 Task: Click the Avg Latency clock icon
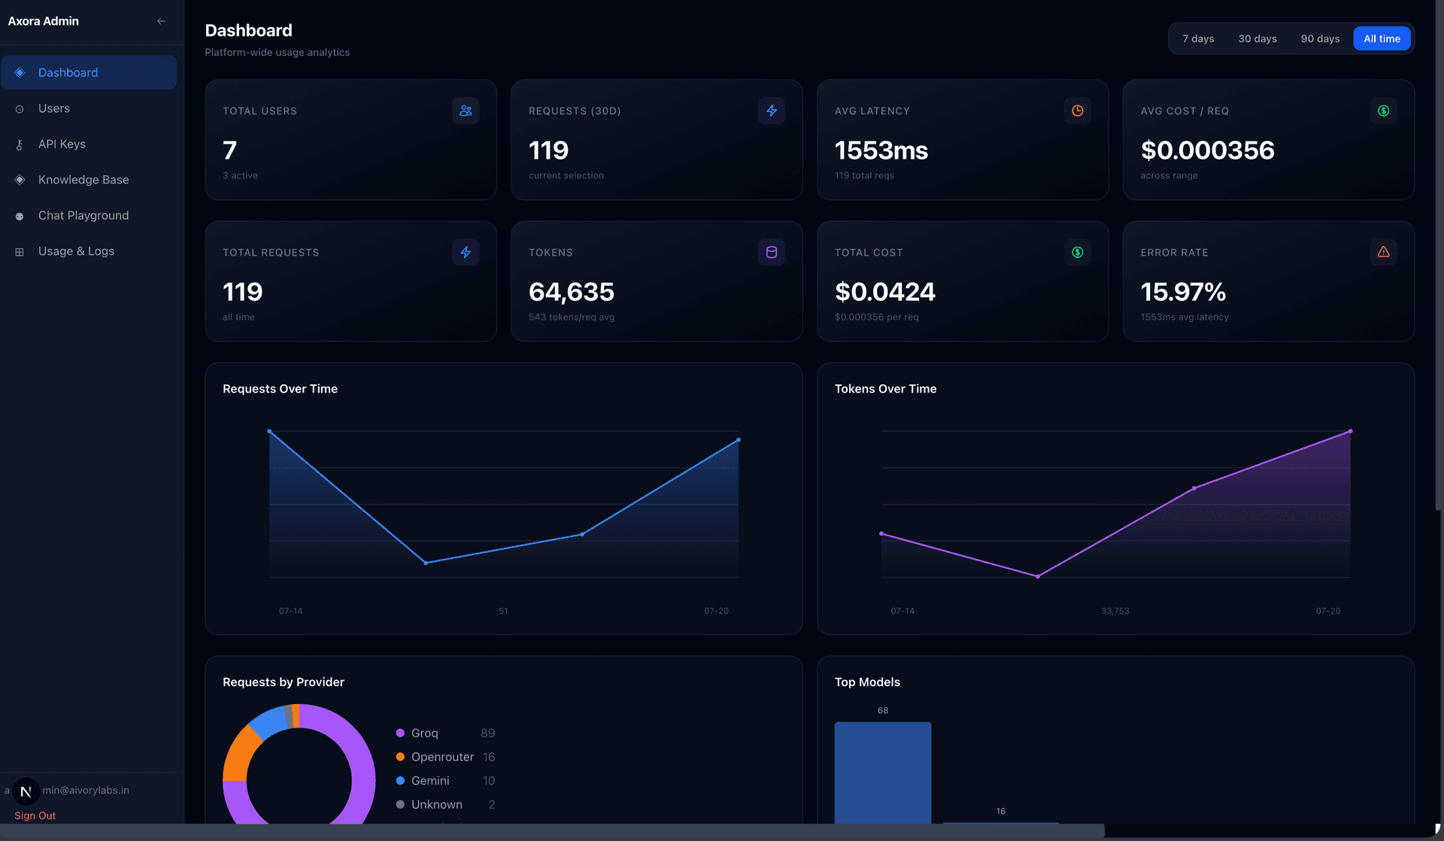(1078, 111)
